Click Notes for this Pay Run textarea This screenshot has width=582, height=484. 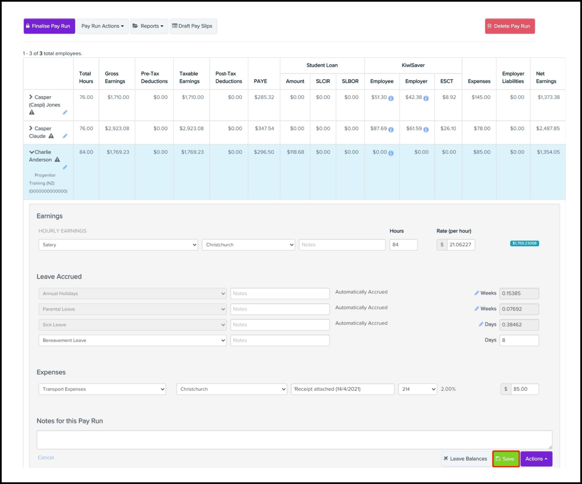(294, 440)
